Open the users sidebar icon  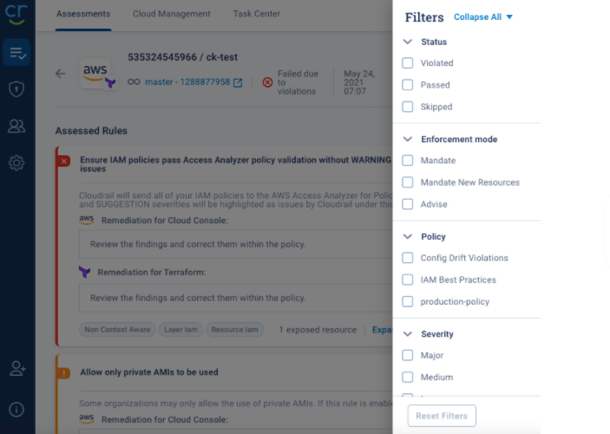click(x=16, y=126)
